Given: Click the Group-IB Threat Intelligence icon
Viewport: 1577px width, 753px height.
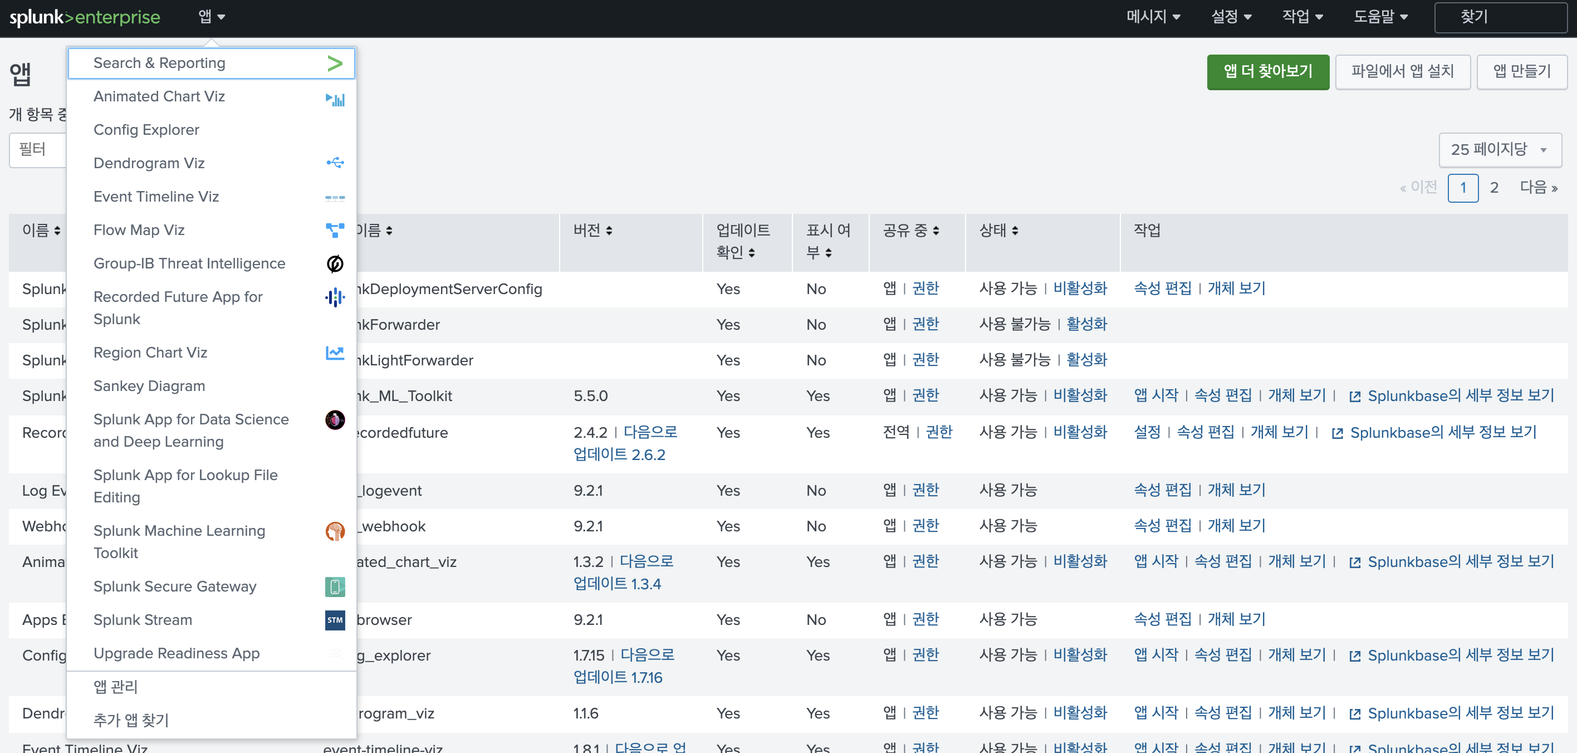Looking at the screenshot, I should (x=335, y=264).
